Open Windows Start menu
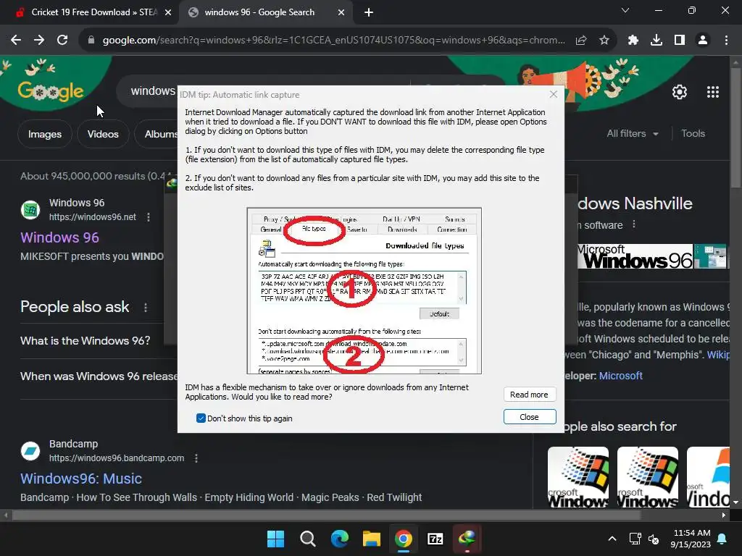Image resolution: width=742 pixels, height=556 pixels. (275, 539)
